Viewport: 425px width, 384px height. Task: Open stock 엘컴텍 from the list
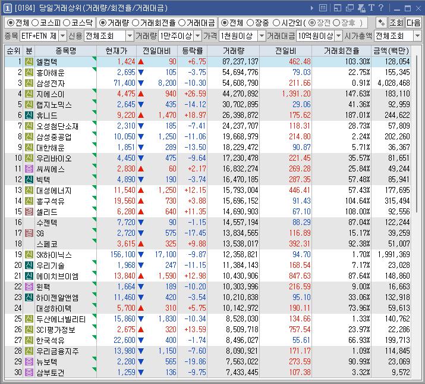46,62
